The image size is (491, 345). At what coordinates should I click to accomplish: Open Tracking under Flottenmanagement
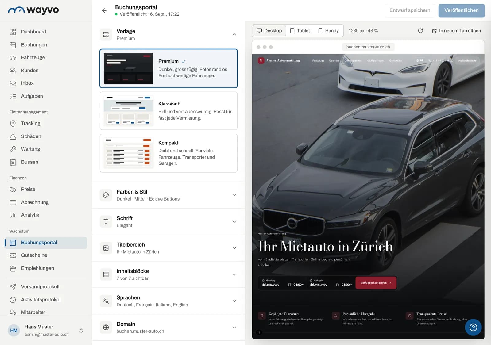click(46, 123)
